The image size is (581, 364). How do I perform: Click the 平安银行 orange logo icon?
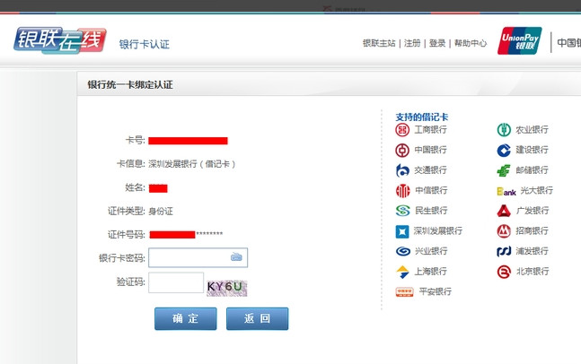[404, 291]
